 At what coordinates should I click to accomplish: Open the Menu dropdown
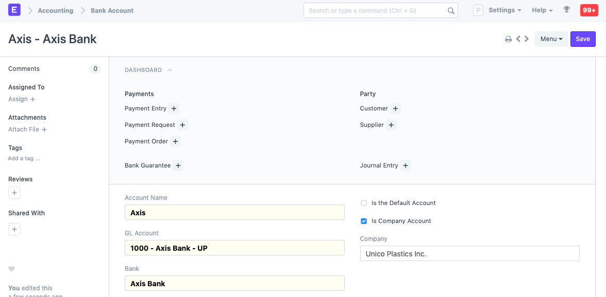pyautogui.click(x=551, y=39)
